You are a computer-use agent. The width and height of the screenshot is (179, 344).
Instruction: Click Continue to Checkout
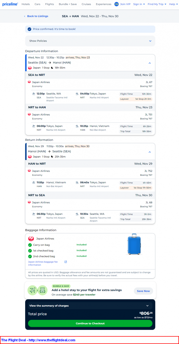click(90, 323)
